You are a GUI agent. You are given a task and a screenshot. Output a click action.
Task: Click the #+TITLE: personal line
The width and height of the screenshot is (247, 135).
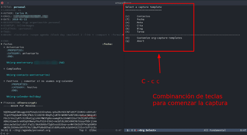pos(13,7)
